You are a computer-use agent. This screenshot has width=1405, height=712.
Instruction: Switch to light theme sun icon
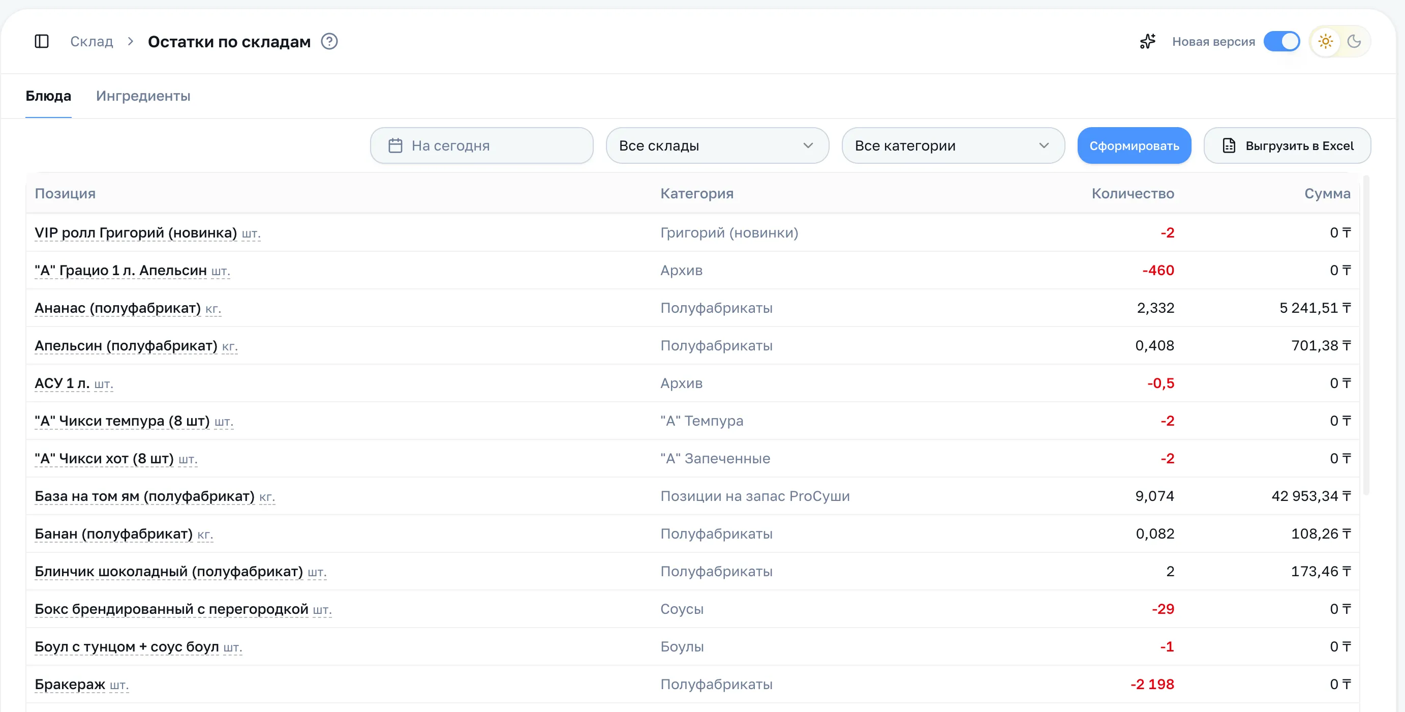tap(1325, 42)
